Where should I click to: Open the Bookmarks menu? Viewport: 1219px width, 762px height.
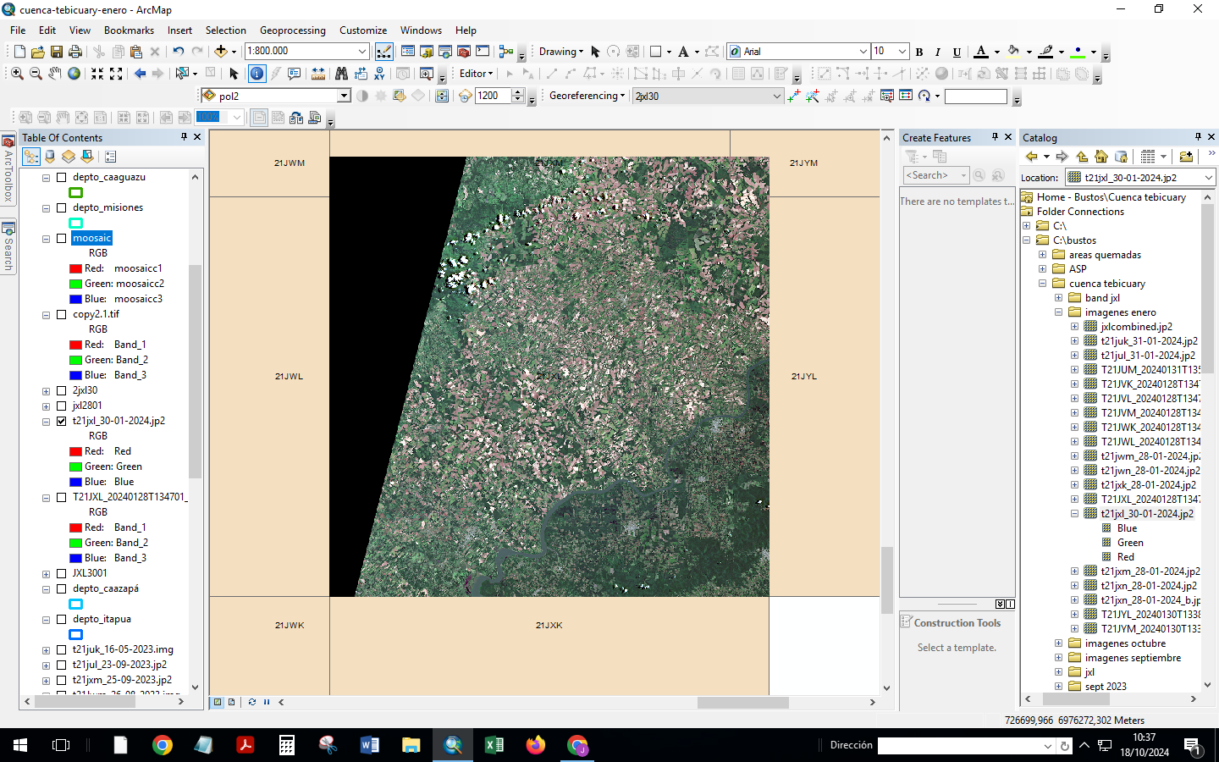click(129, 30)
